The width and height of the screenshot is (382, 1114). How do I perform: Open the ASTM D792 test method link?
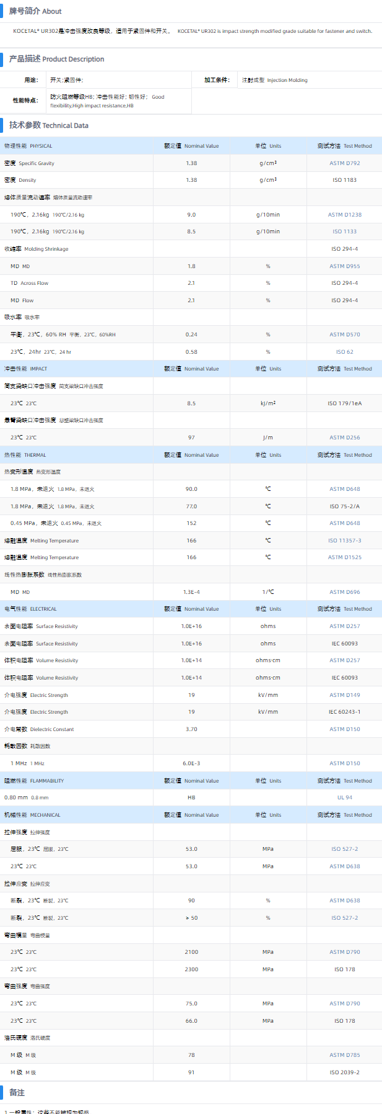click(344, 163)
